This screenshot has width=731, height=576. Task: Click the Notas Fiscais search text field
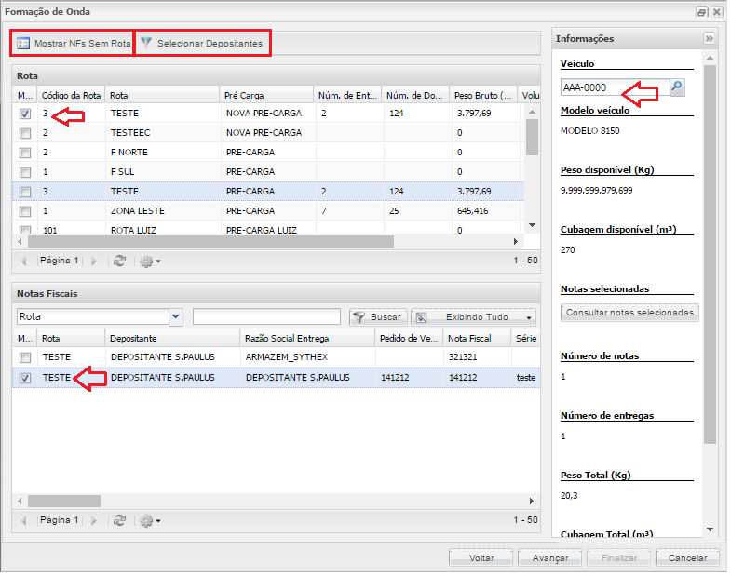click(266, 317)
